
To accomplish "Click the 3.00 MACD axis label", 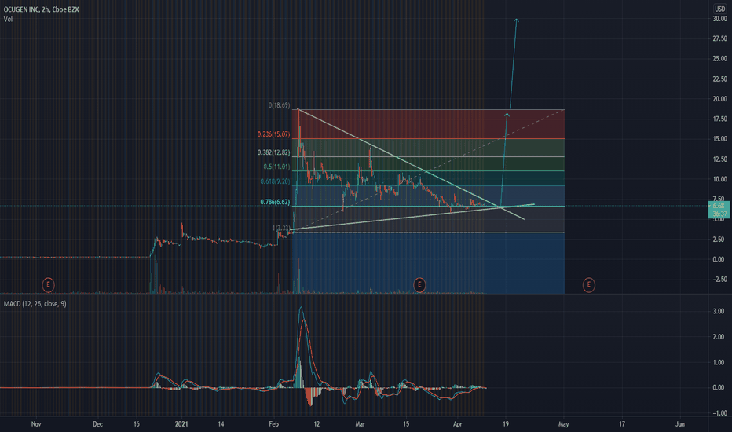I will (719, 312).
